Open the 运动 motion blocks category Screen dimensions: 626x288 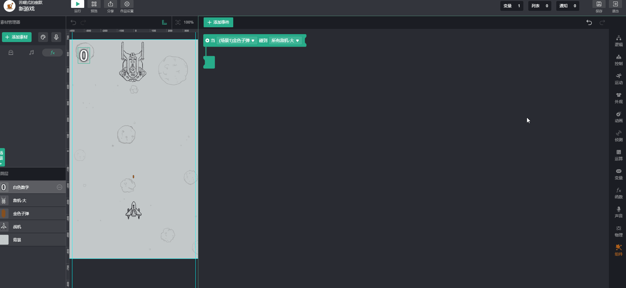(x=618, y=79)
